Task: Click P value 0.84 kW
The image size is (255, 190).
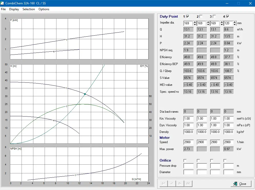Action: coord(229,43)
